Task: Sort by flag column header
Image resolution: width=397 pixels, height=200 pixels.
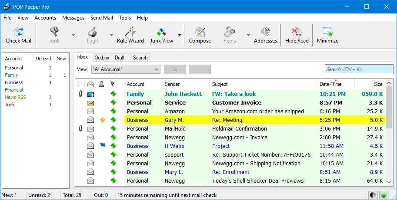Action: pyautogui.click(x=113, y=84)
